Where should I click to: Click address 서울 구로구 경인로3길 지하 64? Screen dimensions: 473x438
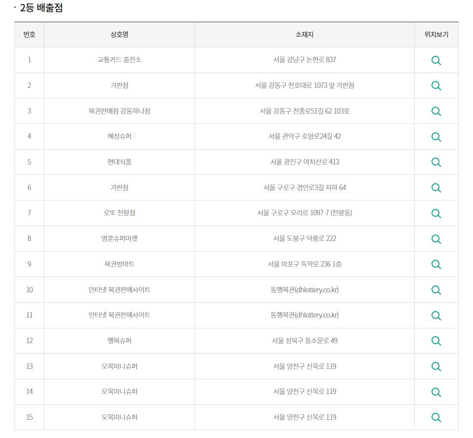pos(304,188)
